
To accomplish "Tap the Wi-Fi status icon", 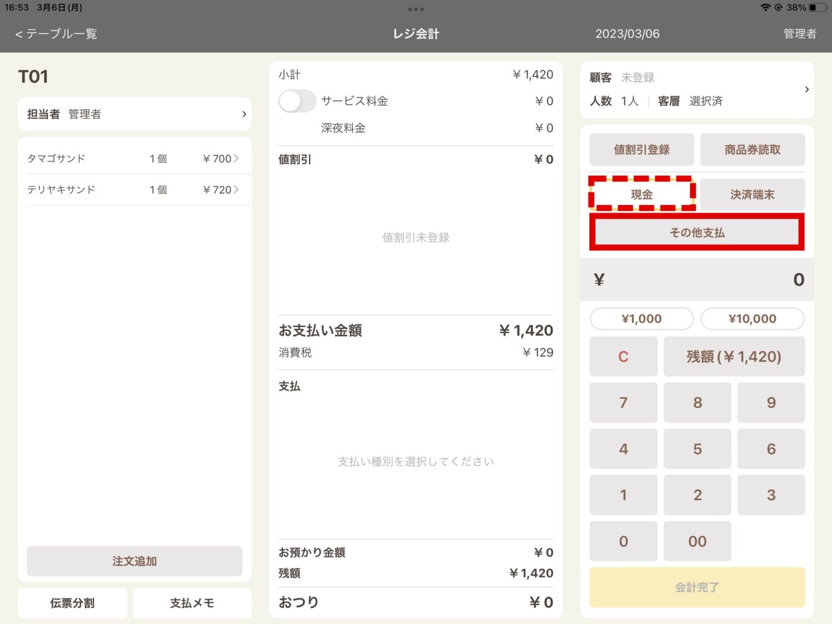I will click(x=765, y=7).
